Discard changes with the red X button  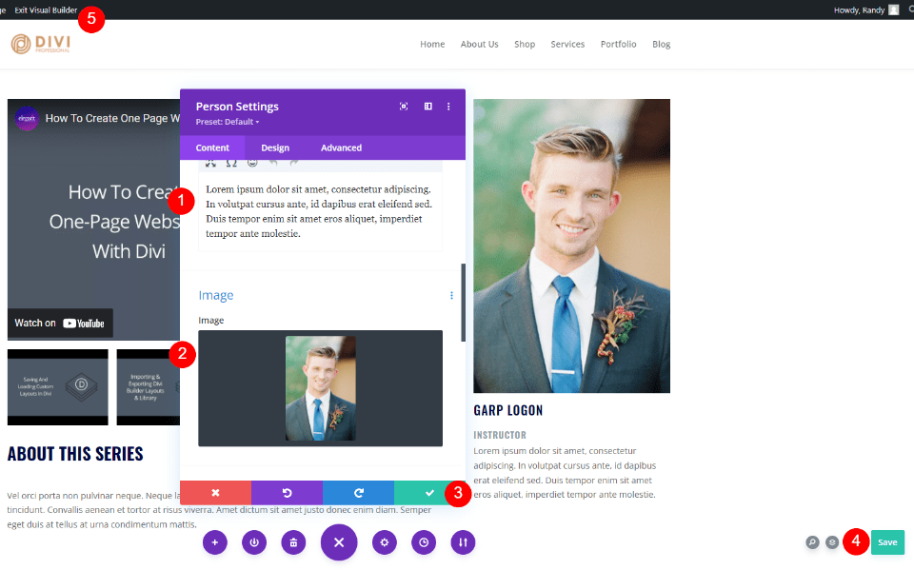pyautogui.click(x=215, y=493)
